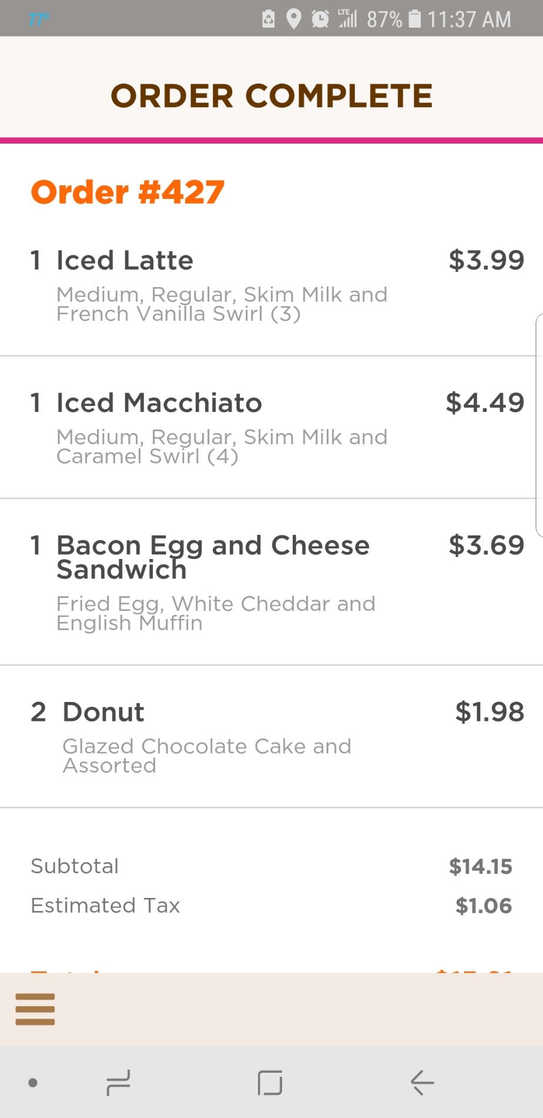Tap the Android back arrow
543x1118 pixels.
click(422, 1083)
